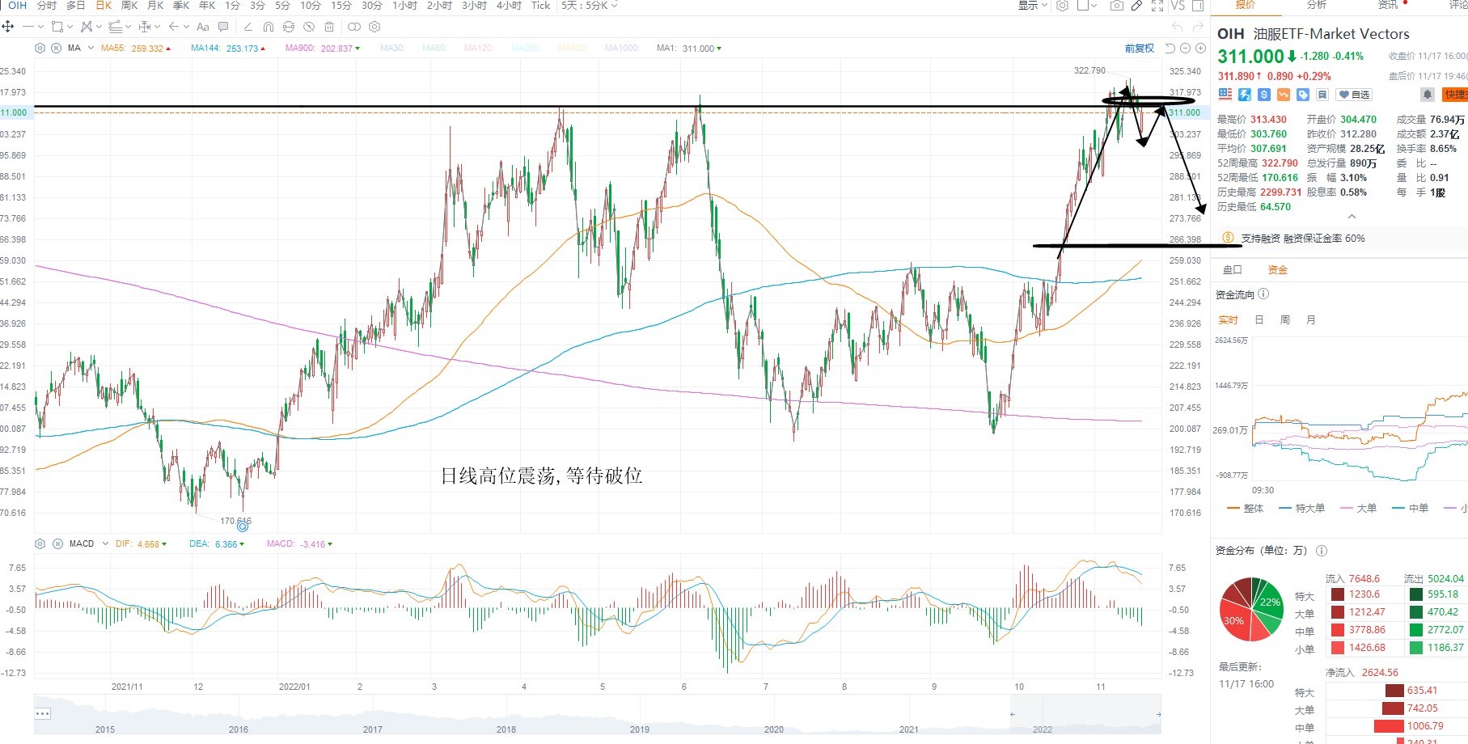The image size is (1468, 744).
Task: Click the timeline range navigator strip
Action: 598,714
